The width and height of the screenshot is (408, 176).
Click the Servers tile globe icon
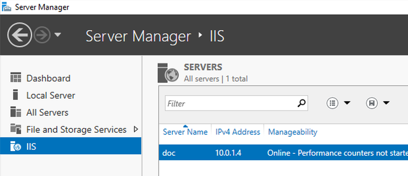168,73
